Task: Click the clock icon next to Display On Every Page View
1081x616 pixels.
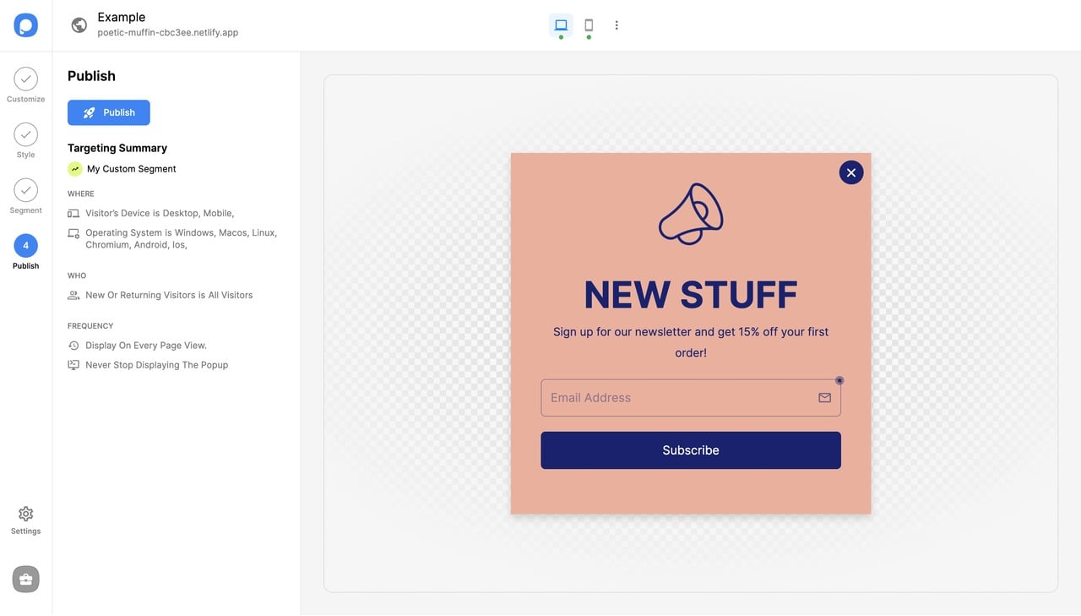Action: point(73,345)
